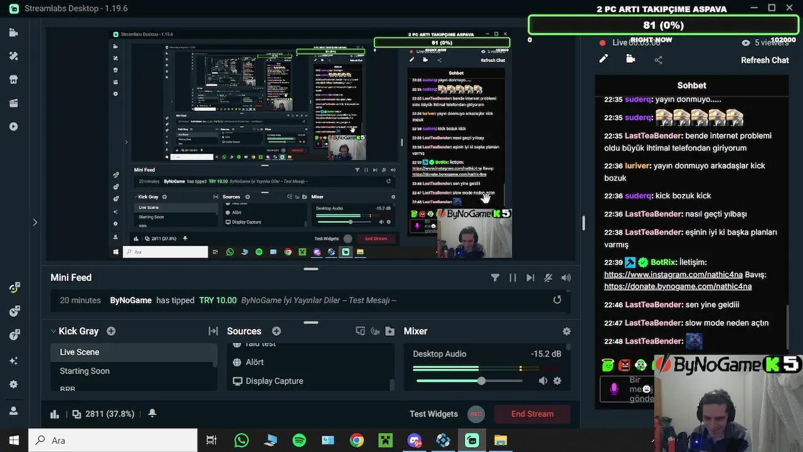The image size is (803, 452).
Task: Expand the collapsed side panel with the chevron arrow
Action: (x=35, y=222)
